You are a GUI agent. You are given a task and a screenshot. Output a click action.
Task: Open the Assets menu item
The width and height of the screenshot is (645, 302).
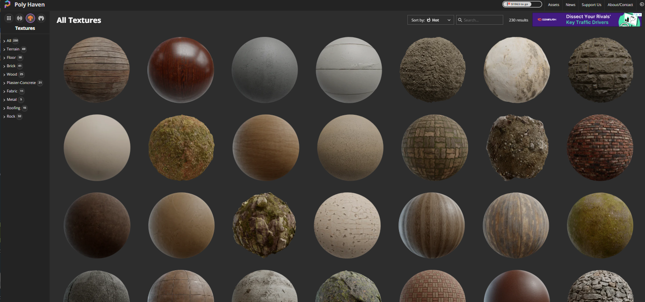coord(553,5)
